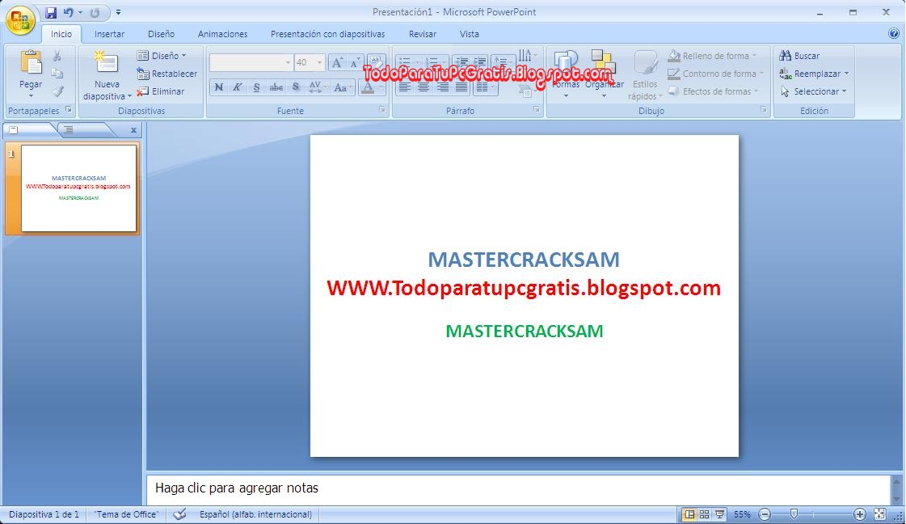This screenshot has width=906, height=524.
Task: Save the presentation from Quick Access toolbar
Action: point(51,12)
